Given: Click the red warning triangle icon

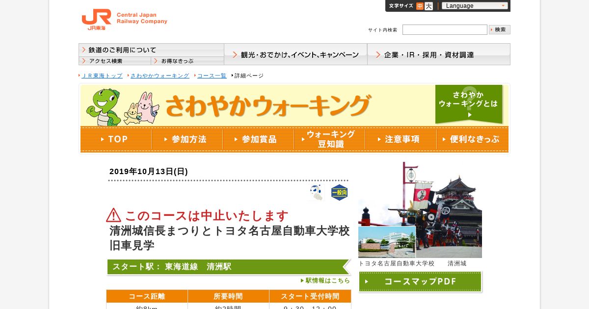Looking at the screenshot, I should tap(113, 215).
